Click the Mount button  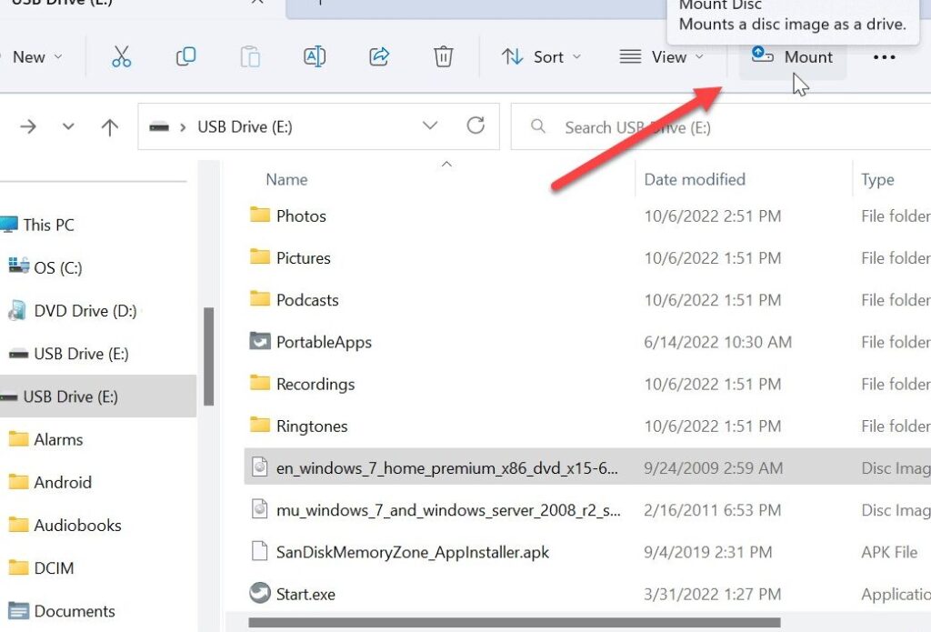point(793,57)
